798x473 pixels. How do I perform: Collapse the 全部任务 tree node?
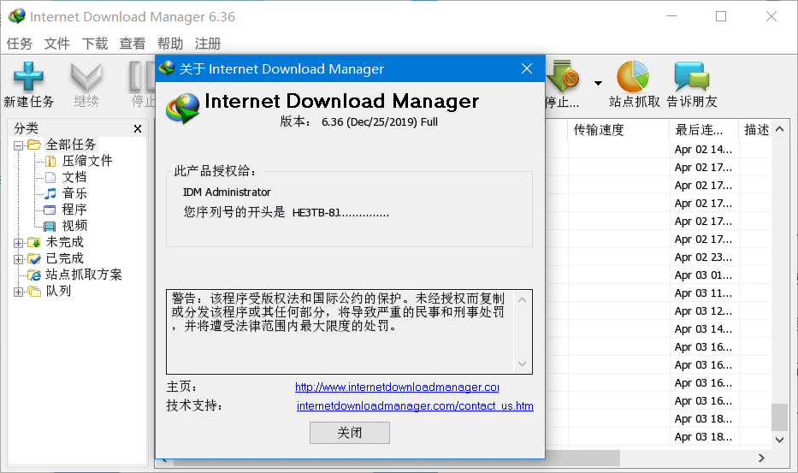coord(18,145)
